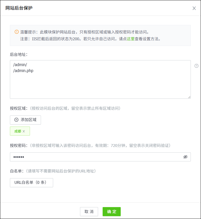Open the 这里 settings guide link

[x=131, y=39]
